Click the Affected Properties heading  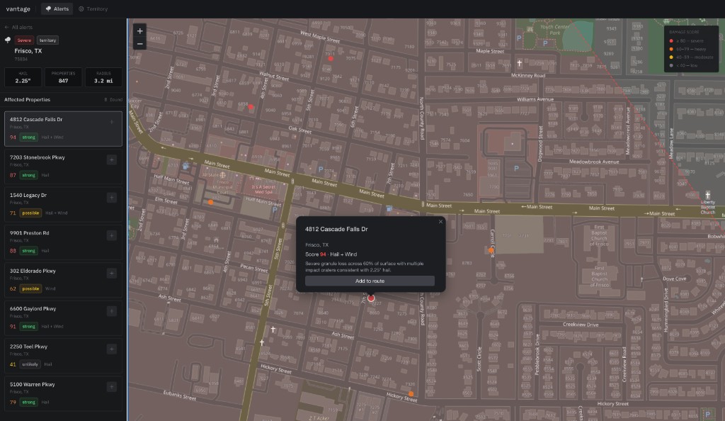(x=28, y=99)
